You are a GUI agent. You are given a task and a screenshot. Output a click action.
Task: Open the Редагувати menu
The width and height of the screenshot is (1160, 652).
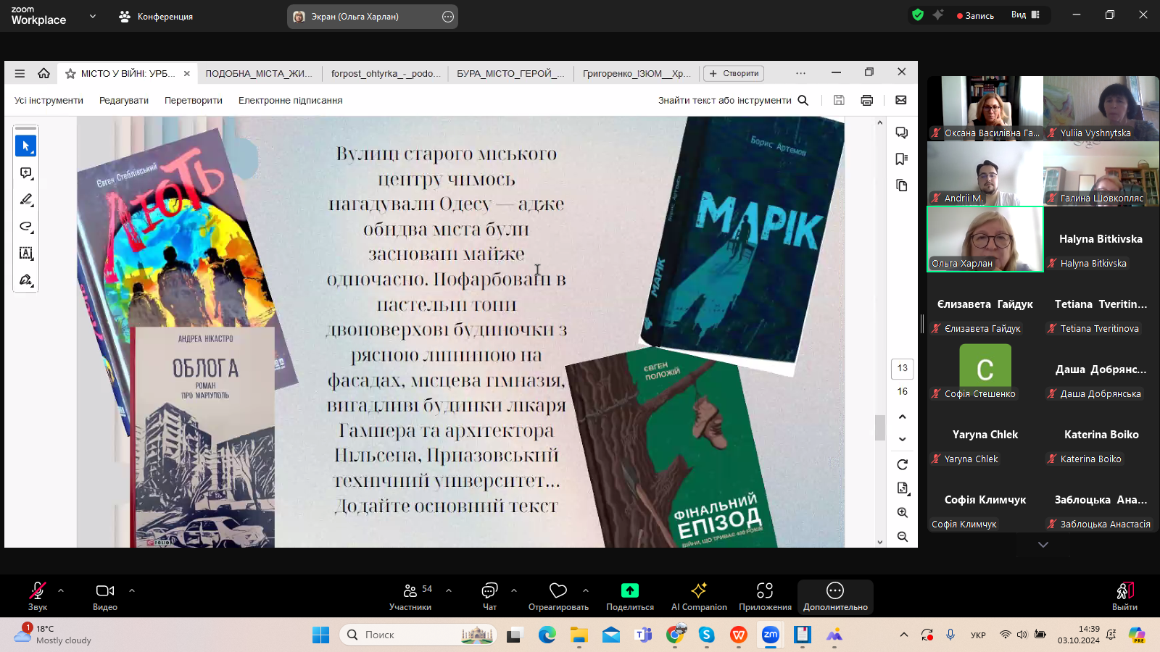pyautogui.click(x=124, y=101)
